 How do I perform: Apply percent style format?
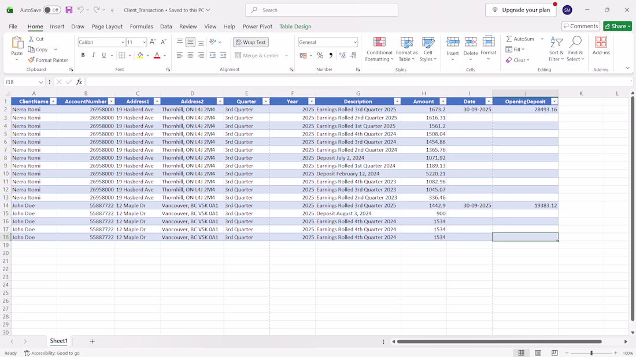320,55
